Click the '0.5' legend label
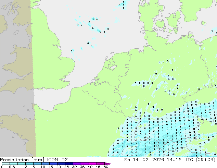This screenshot has height=168, width=217. [12, 167]
